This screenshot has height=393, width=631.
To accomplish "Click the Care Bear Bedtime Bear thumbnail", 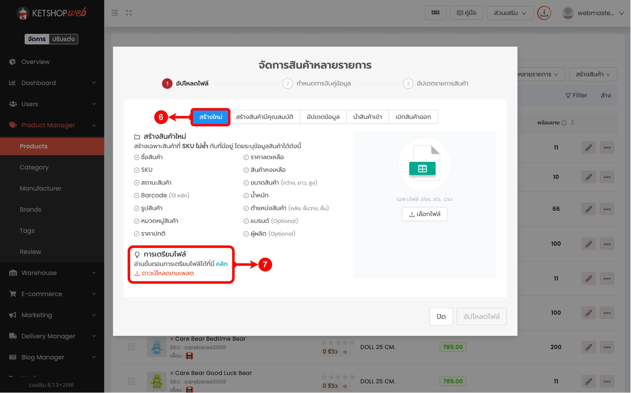I will click(157, 347).
